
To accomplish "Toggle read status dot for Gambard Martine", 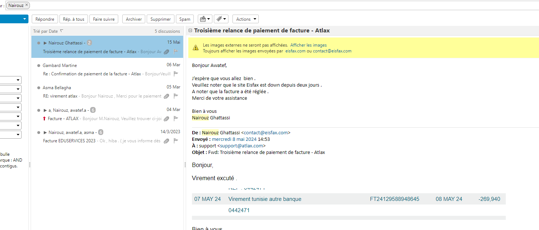I will coord(39,66).
